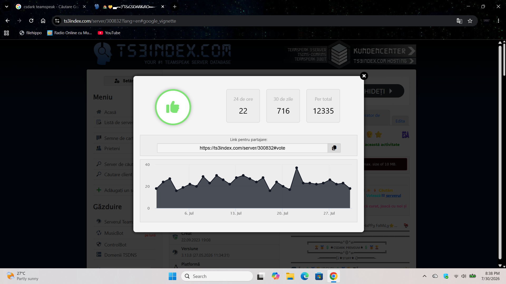
Task: Bookmark this page with the star
Action: (470, 21)
